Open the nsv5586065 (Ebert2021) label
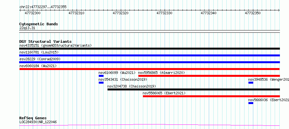The image size is (289, 129). point(164,93)
